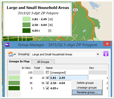
Task: Choose Delete groups from context menu
Action: click(x=87, y=83)
